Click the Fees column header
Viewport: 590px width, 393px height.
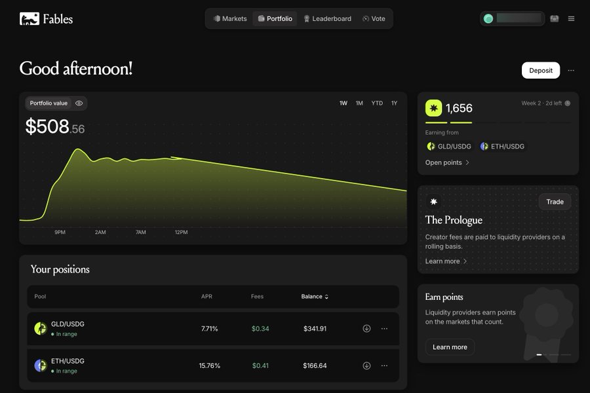tap(257, 296)
